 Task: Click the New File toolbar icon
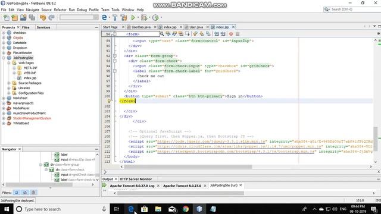point(7,17)
